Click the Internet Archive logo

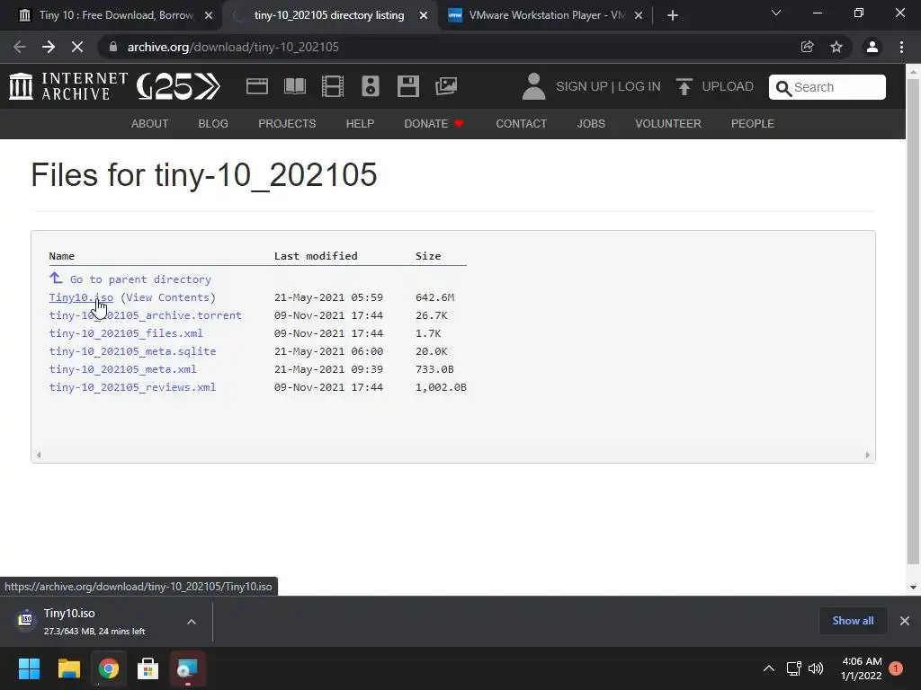68,86
